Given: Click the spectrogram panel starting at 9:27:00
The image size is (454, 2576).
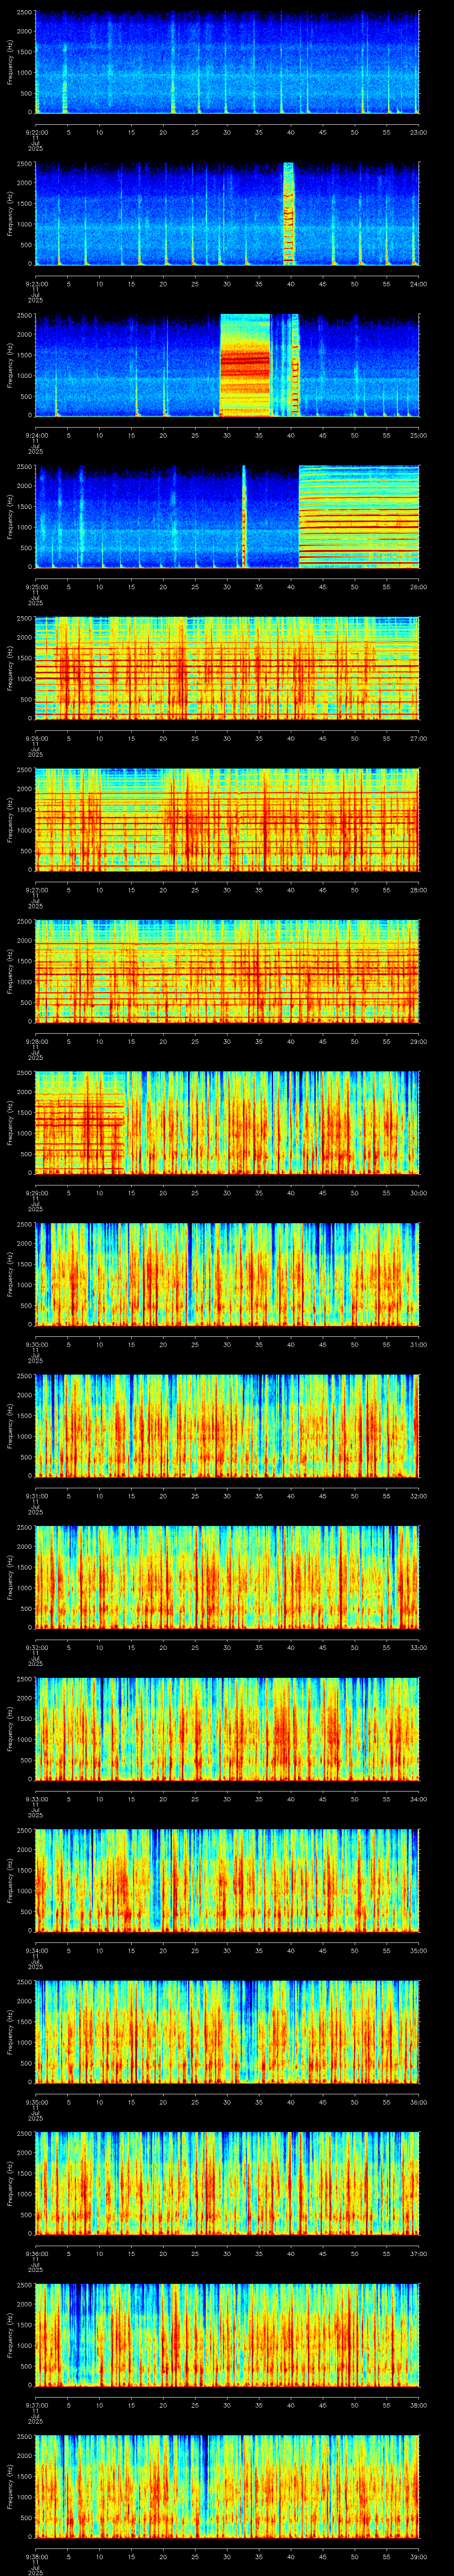Looking at the screenshot, I should [227, 820].
